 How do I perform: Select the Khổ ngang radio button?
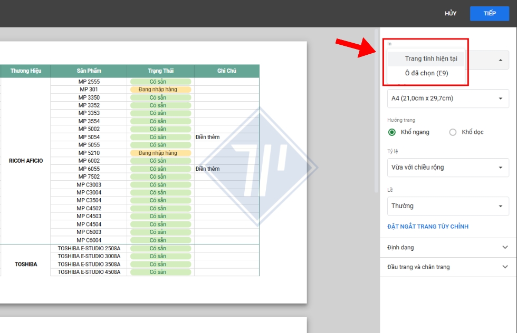pyautogui.click(x=391, y=132)
